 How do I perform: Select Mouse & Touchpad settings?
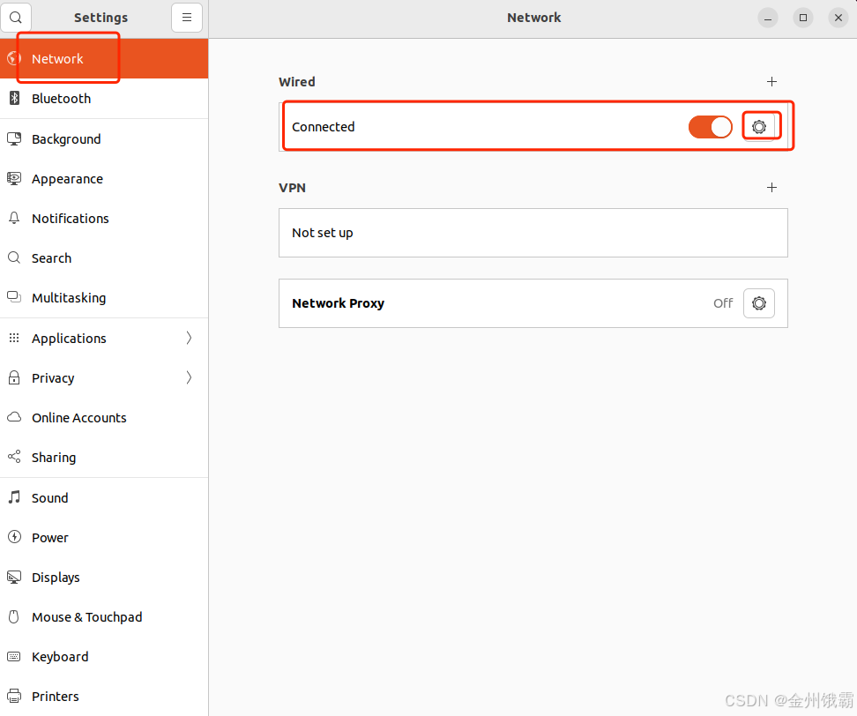pyautogui.click(x=104, y=617)
